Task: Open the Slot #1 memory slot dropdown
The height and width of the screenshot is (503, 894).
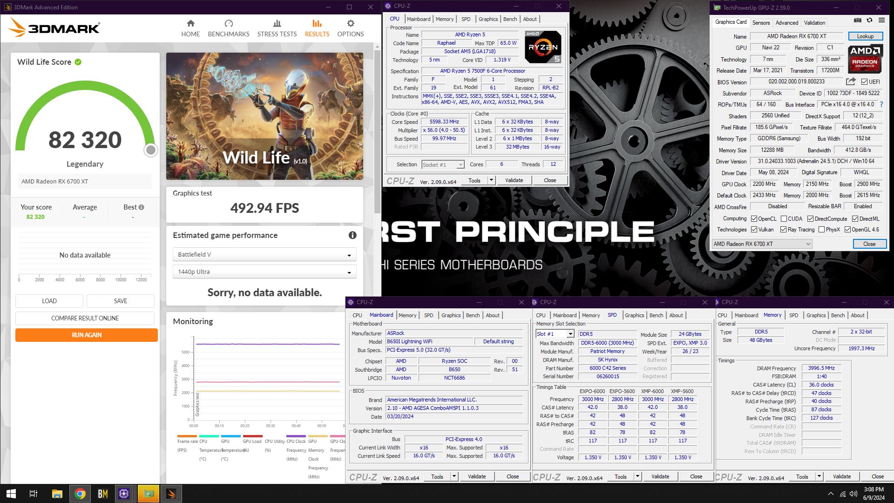Action: point(555,334)
